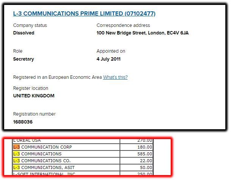Image resolution: width=231 pixels, height=180 pixels.
Task: Select the L-3 COMMUNICATIONS row name
Action: click(x=37, y=154)
